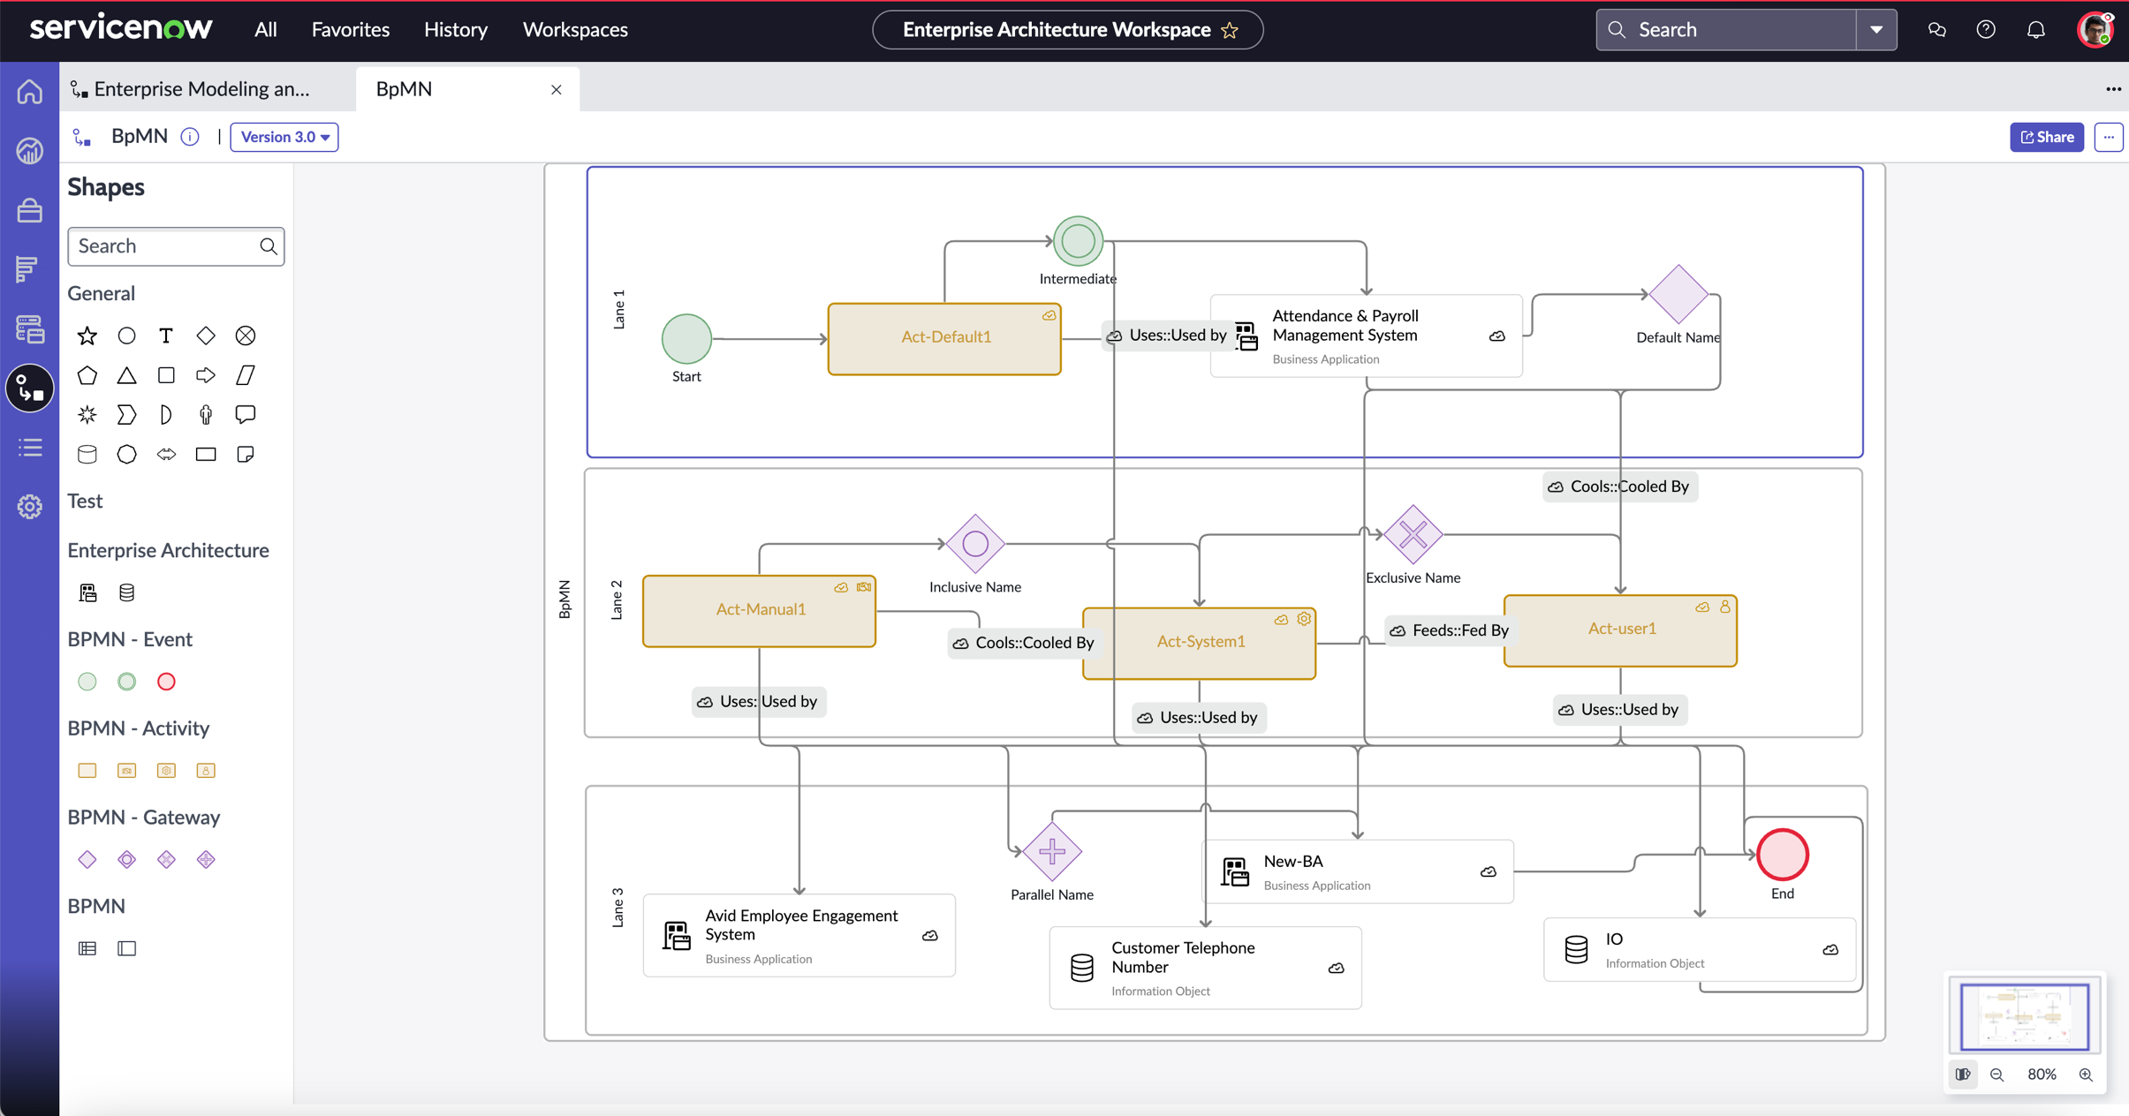Pick the cylinder shape in General
Screen dimensions: 2129x1116
click(87, 454)
